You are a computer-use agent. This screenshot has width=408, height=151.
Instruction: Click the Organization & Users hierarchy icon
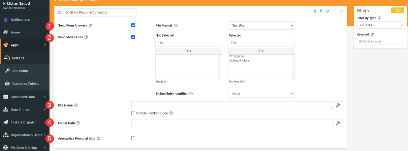click(x=6, y=135)
